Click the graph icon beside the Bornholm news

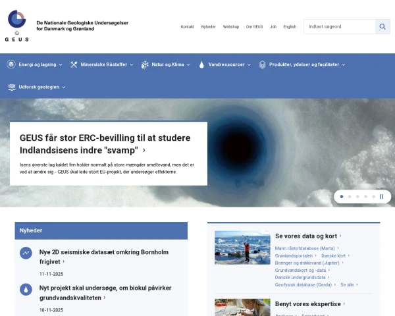coord(26,253)
